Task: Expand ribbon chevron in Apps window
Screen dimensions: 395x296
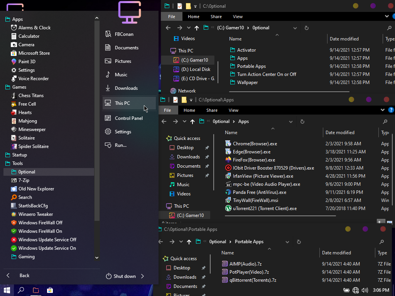Action: click(x=382, y=110)
